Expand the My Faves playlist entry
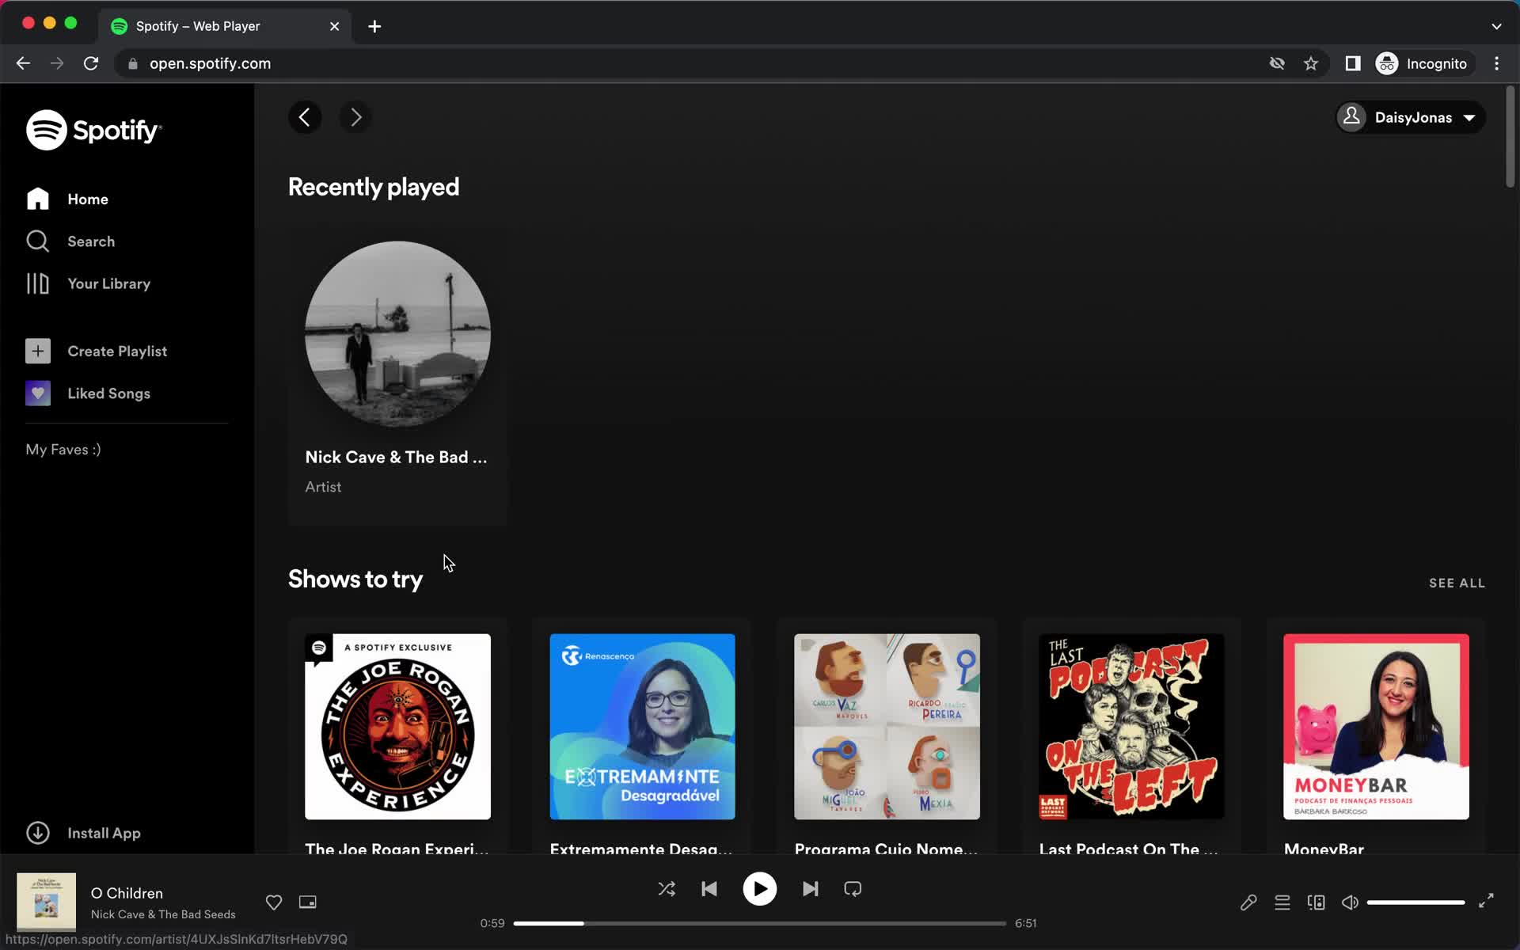This screenshot has height=950, width=1520. click(63, 449)
